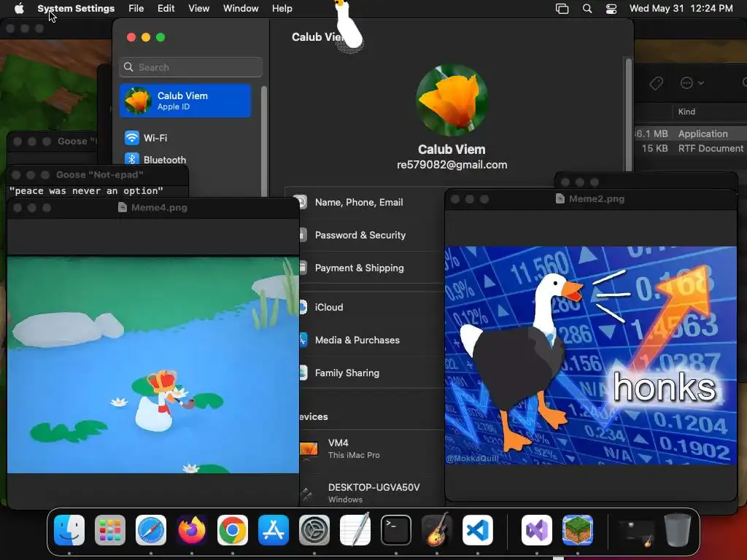Open the Window menu
747x560 pixels.
point(241,9)
